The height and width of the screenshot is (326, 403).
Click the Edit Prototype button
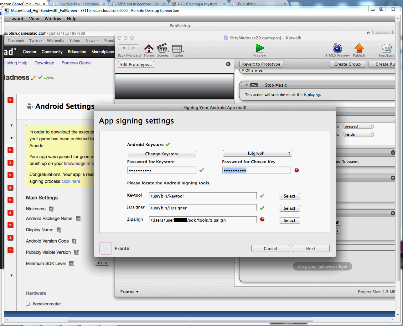136,64
